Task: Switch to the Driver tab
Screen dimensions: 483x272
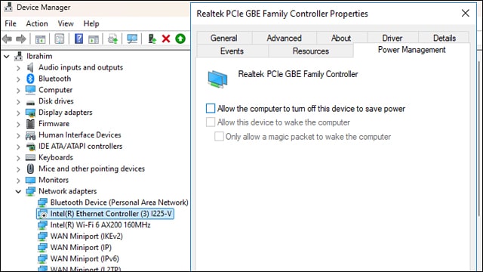Action: click(392, 38)
